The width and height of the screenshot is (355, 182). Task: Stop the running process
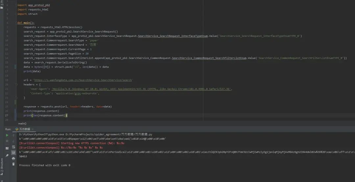[7, 141]
